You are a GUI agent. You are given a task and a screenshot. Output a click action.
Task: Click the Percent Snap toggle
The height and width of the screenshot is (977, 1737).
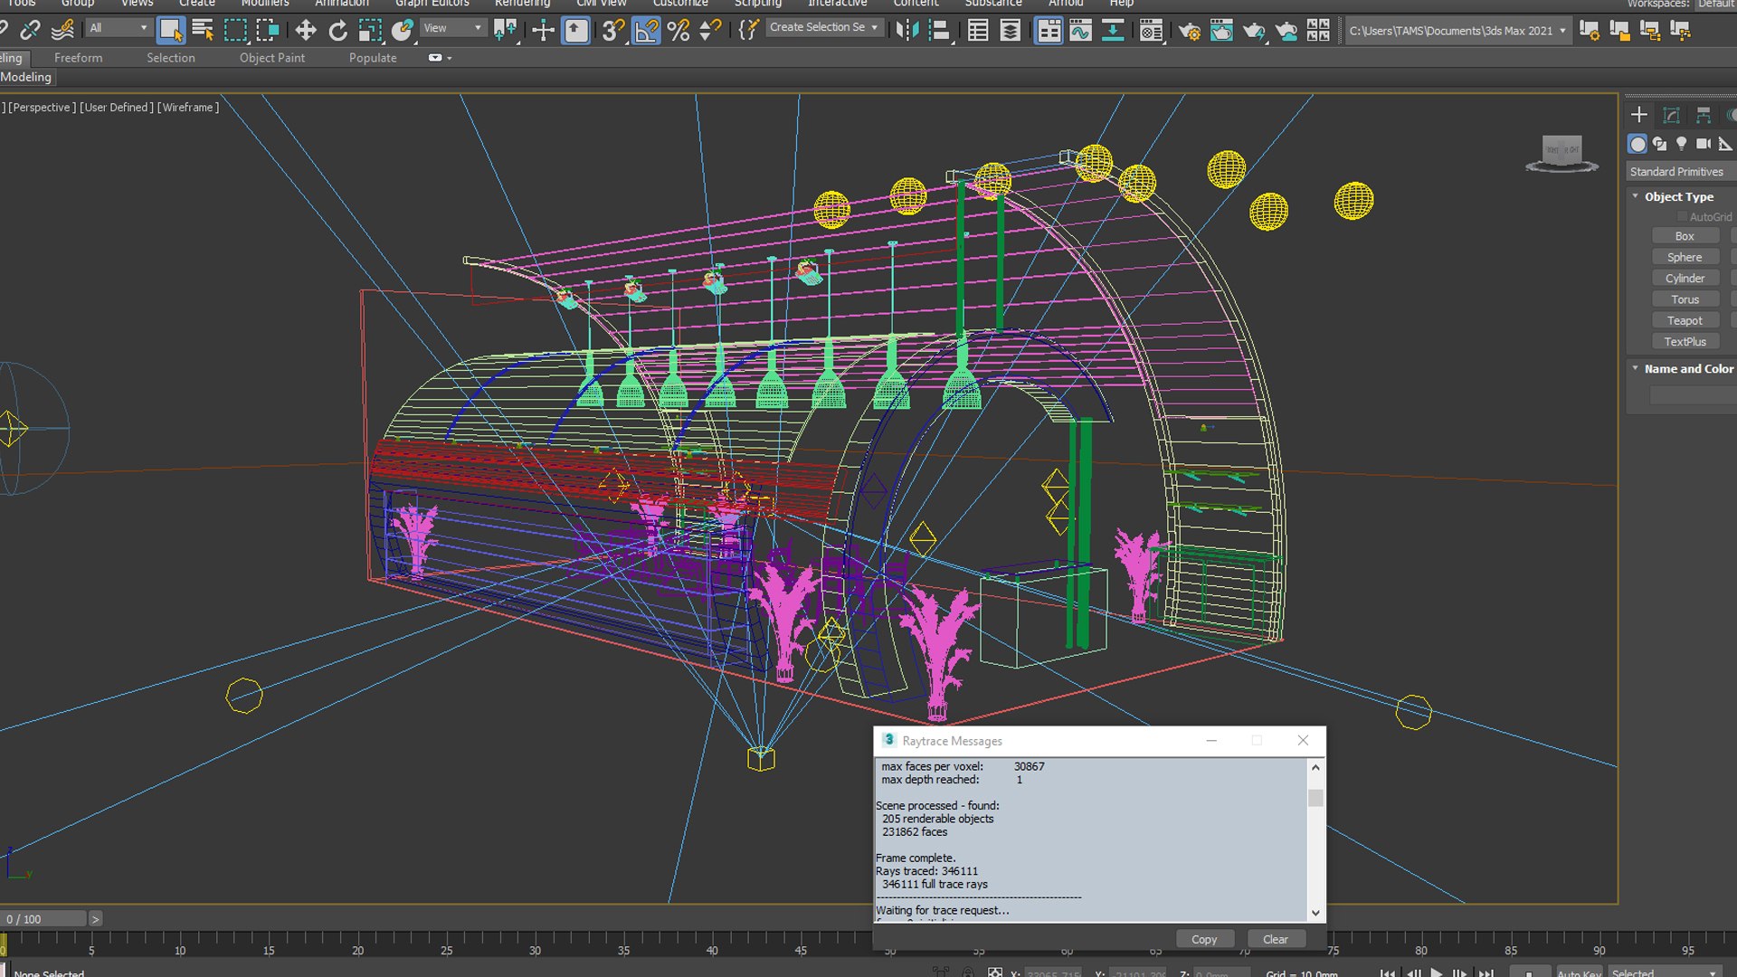pos(679,31)
